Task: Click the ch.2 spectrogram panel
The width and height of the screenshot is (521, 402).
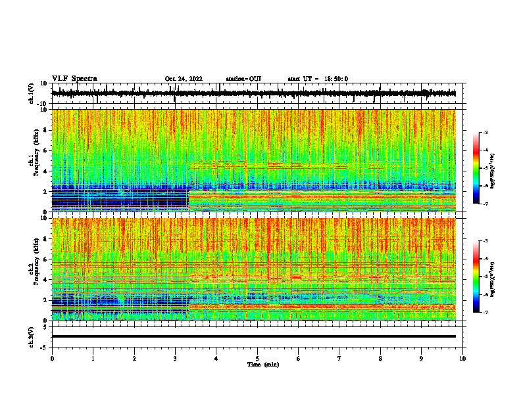Action: point(254,269)
